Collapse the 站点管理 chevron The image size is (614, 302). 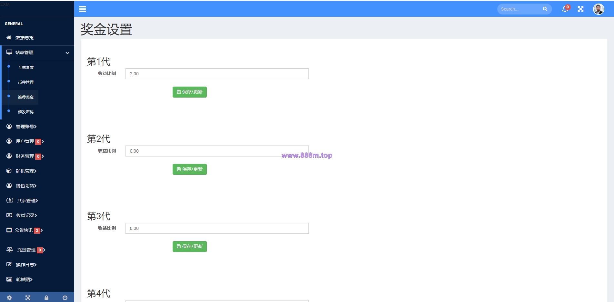point(67,53)
